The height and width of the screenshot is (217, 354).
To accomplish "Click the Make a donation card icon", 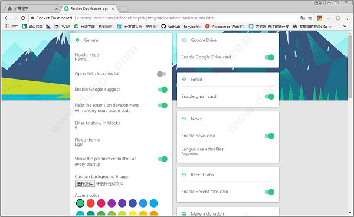I will [184, 213].
